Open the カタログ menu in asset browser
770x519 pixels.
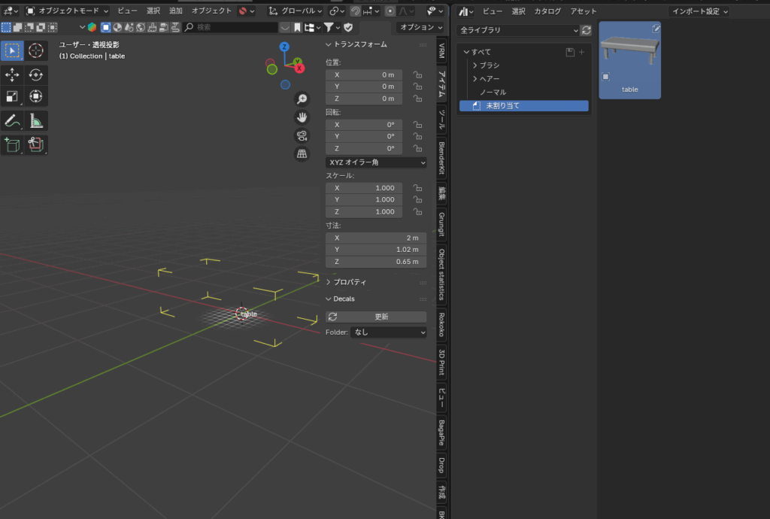[x=547, y=11]
